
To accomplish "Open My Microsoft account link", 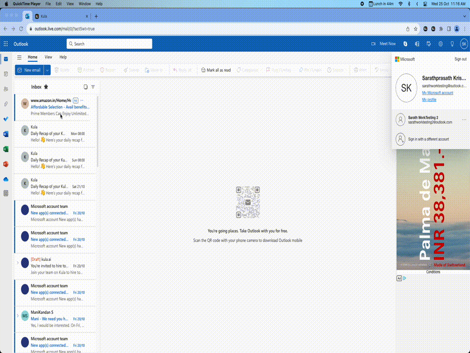I will click(x=437, y=93).
